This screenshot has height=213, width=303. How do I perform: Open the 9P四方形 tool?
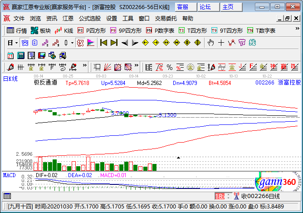(126, 30)
